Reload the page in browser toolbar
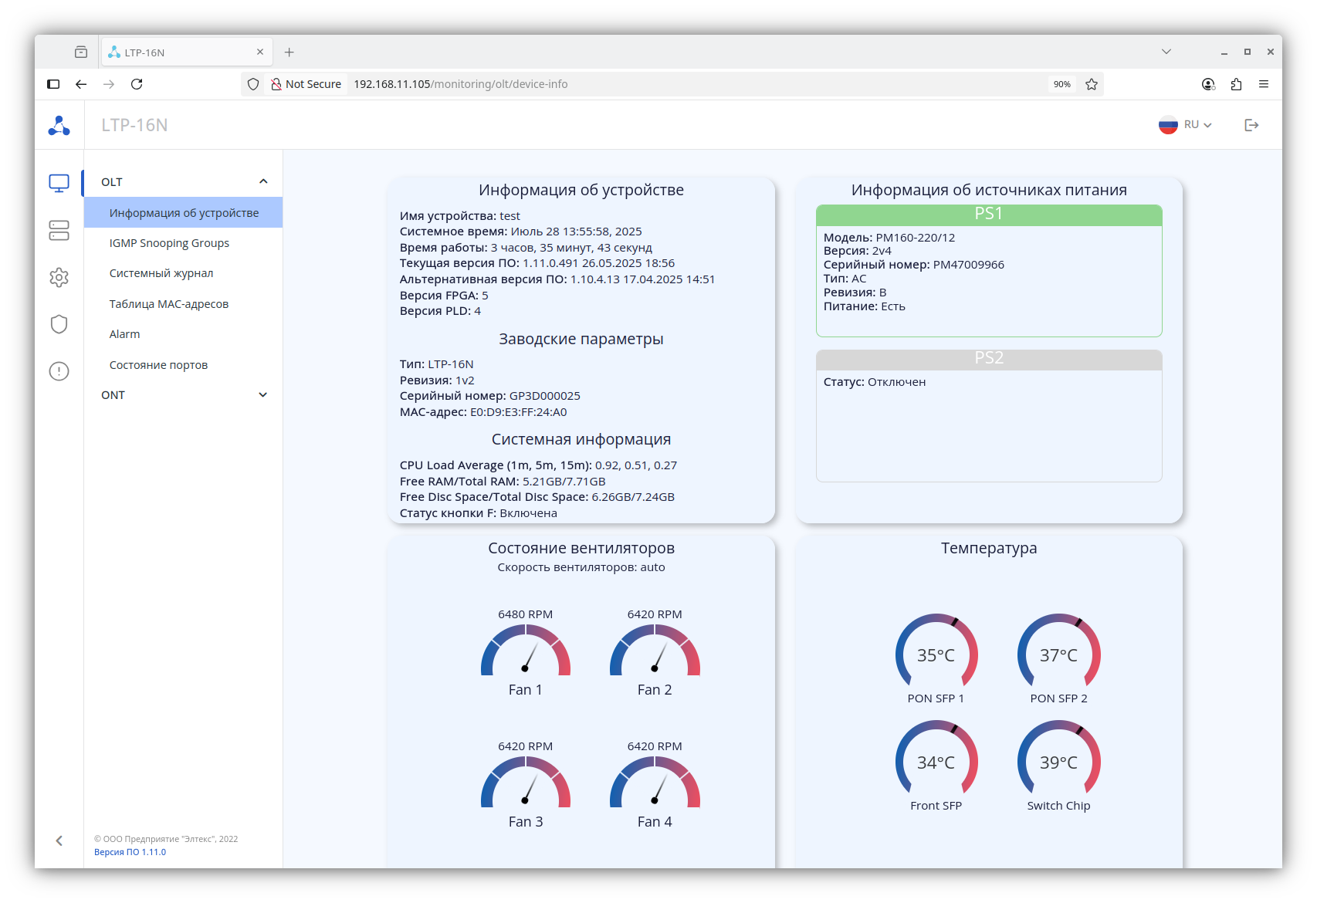The height and width of the screenshot is (903, 1317). point(137,84)
